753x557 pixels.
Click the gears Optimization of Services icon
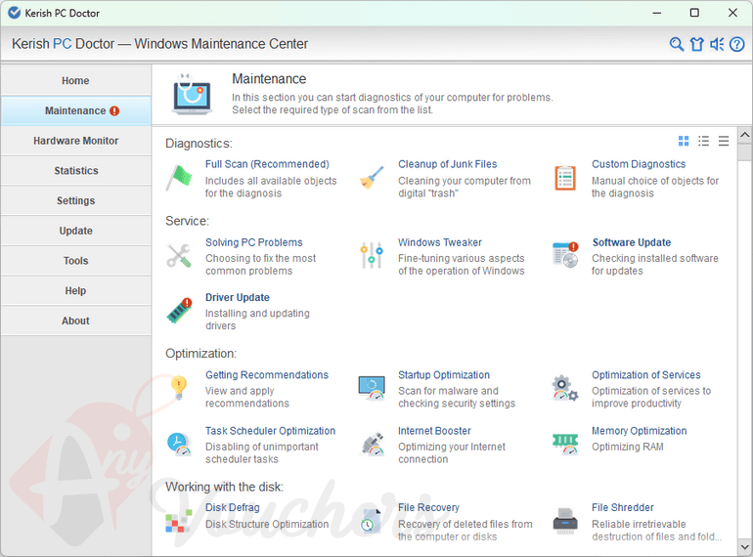(x=565, y=388)
